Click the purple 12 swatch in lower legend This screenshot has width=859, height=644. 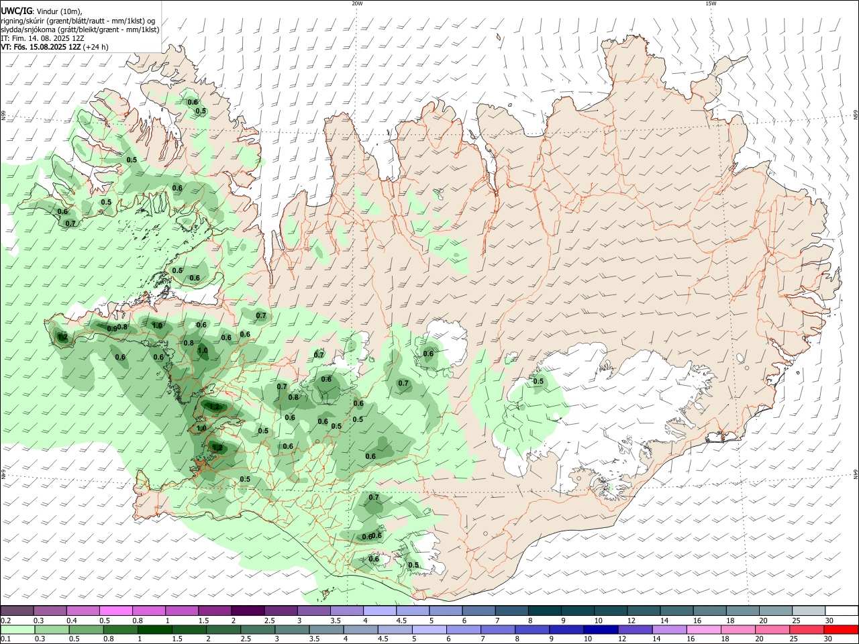[x=634, y=629]
